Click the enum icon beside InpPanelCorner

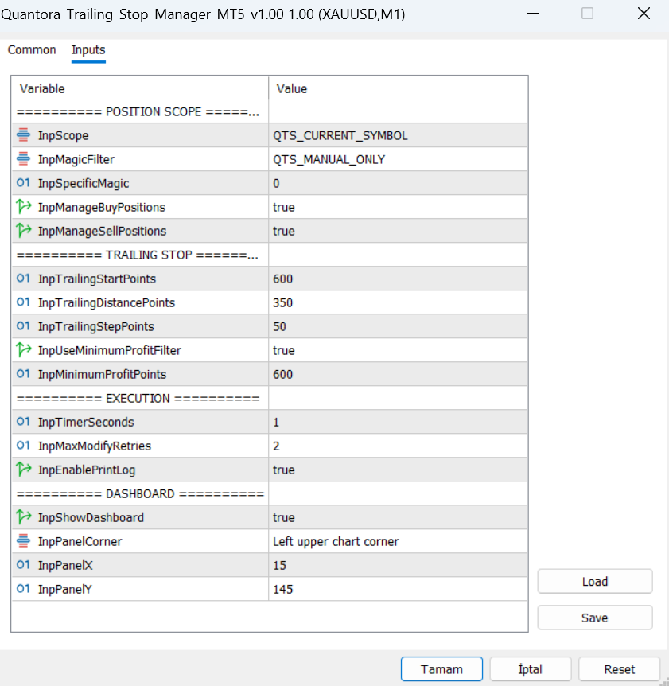pyautogui.click(x=23, y=540)
